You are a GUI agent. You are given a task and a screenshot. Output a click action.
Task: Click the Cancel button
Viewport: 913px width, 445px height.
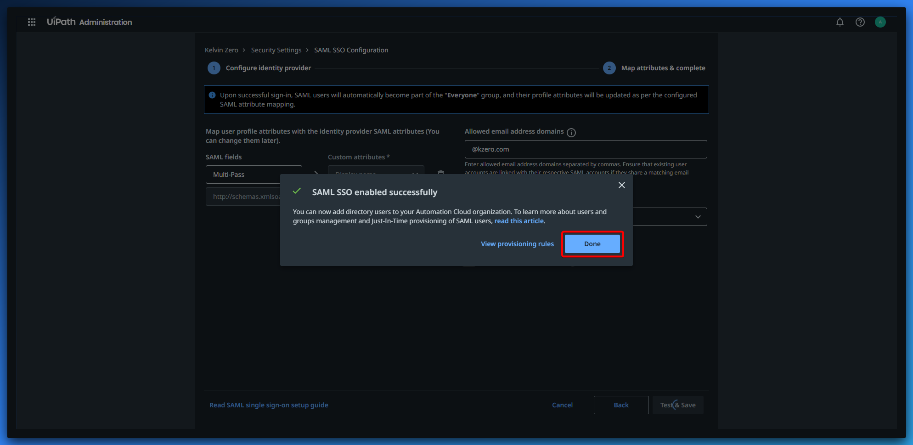[x=562, y=405]
